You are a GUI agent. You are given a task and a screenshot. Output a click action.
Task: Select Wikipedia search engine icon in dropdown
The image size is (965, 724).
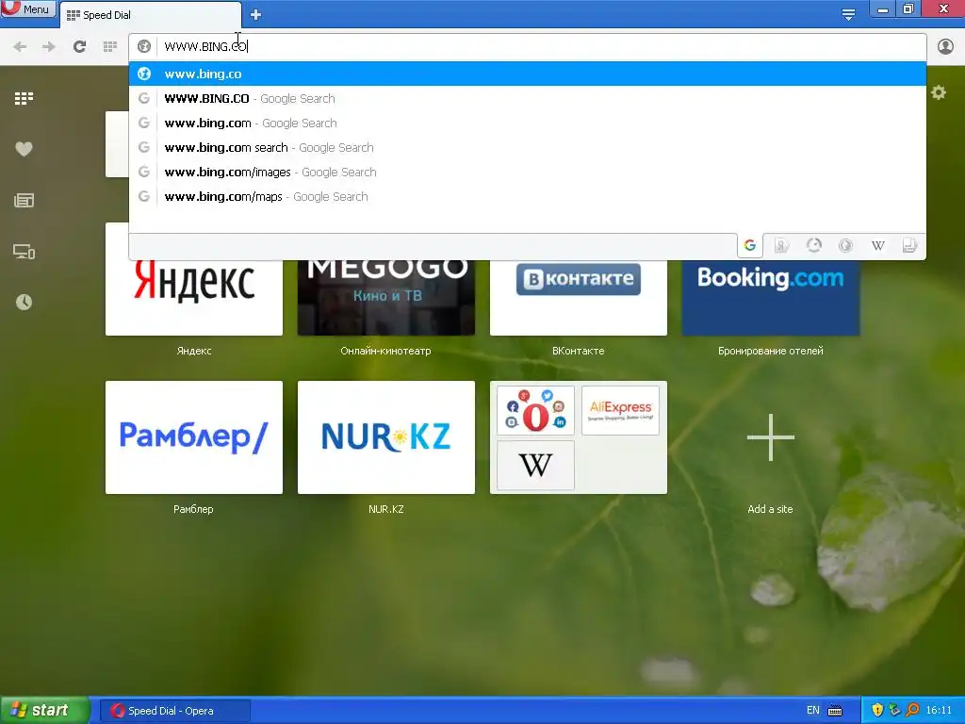878,246
